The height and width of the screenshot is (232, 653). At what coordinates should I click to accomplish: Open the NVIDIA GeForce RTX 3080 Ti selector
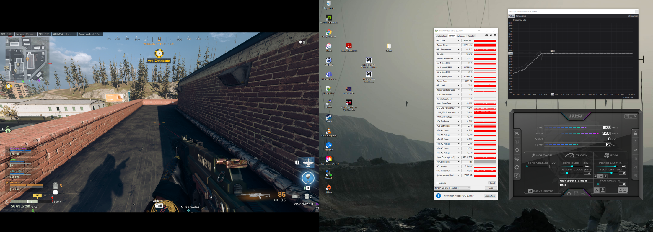tap(452, 188)
